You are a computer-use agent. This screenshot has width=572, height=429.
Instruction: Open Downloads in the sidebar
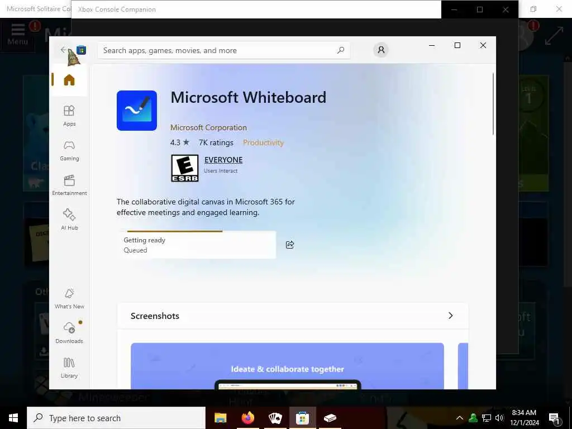coord(69,333)
